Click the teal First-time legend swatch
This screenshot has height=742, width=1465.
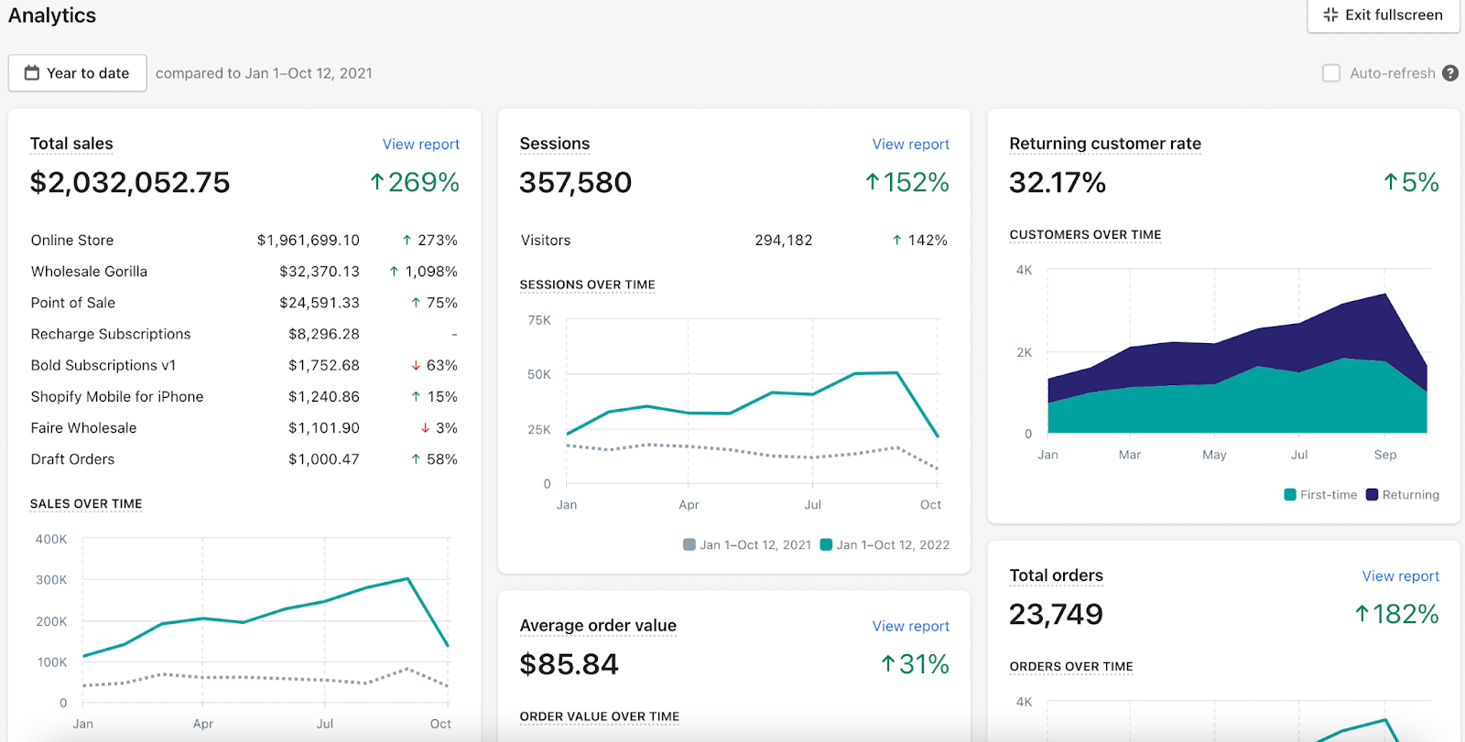click(x=1290, y=495)
